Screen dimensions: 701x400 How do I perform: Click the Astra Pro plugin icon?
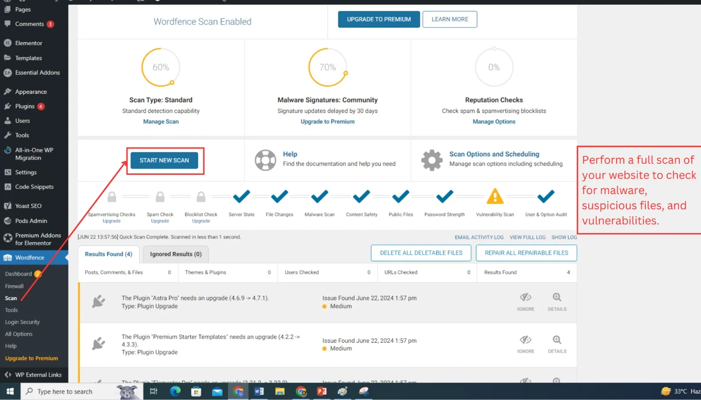tap(99, 301)
